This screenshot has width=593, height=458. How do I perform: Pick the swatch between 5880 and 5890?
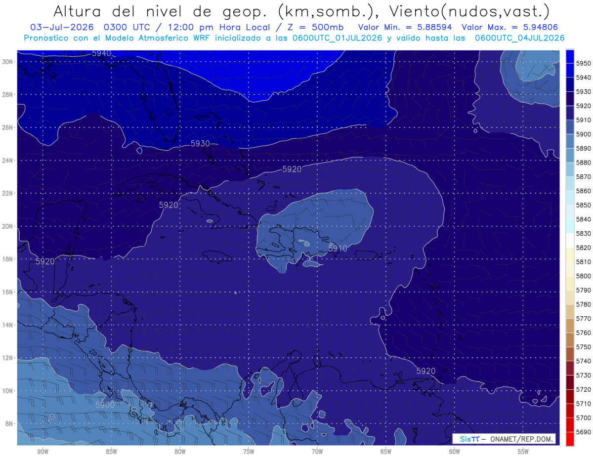[x=570, y=155]
